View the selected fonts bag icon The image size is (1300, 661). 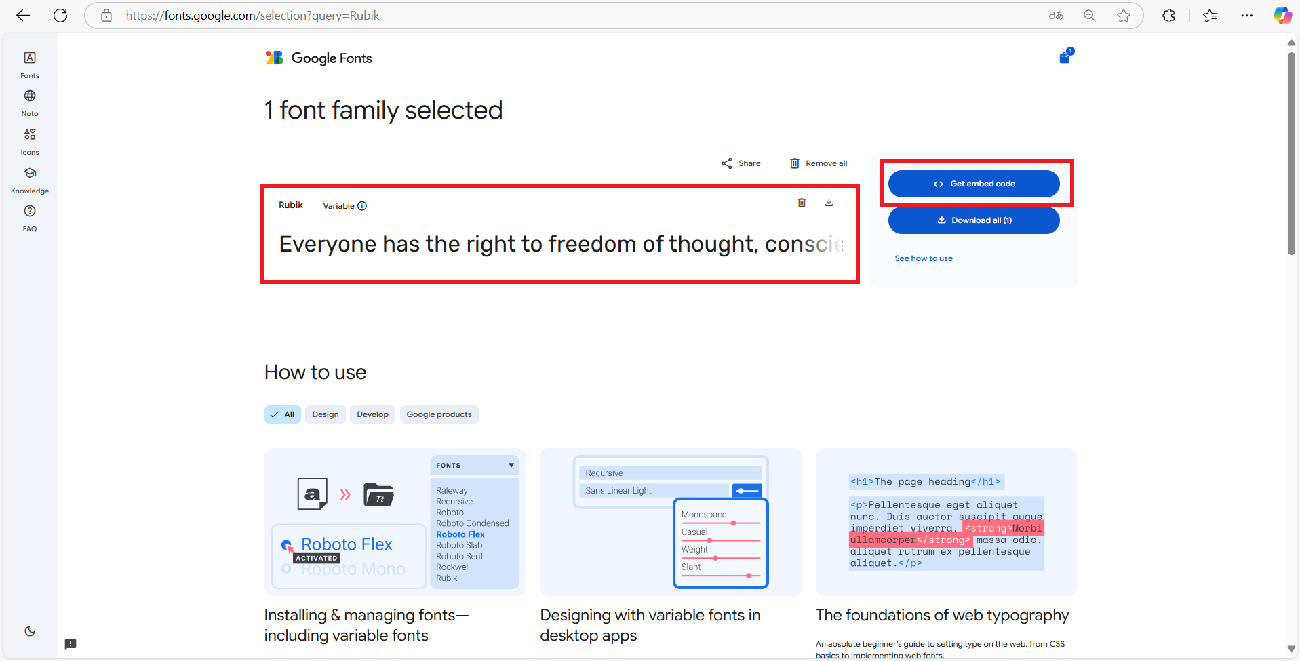point(1063,57)
